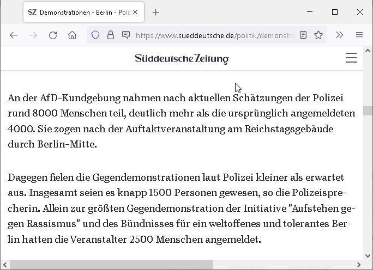Click the text "Rassismus" in the article

click(x=51, y=224)
